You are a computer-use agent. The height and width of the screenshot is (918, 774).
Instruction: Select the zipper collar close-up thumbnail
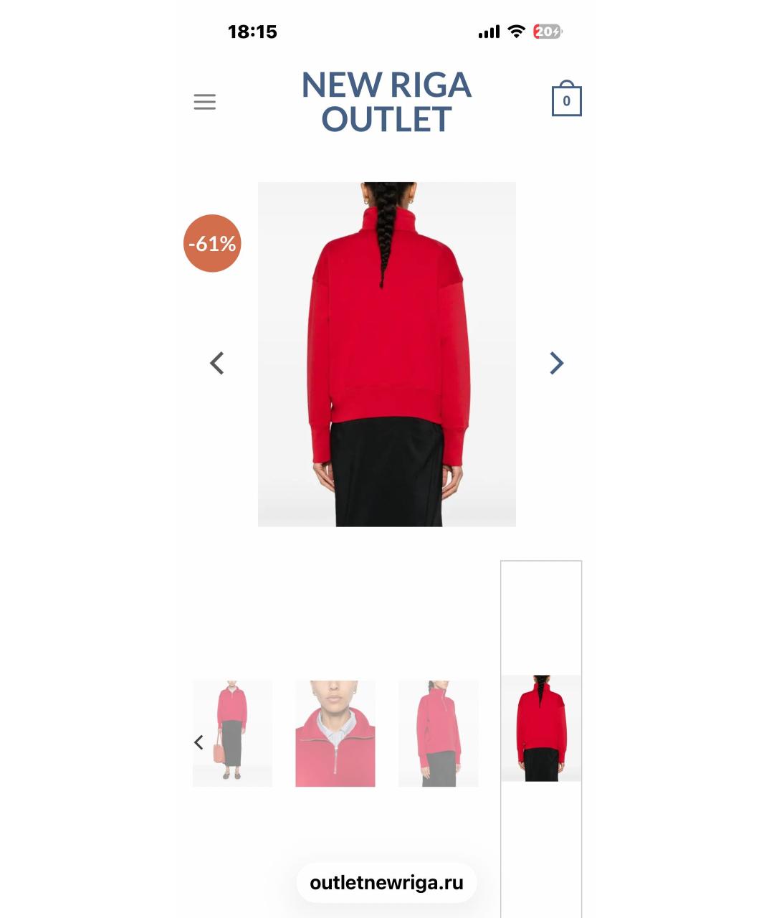tap(335, 734)
